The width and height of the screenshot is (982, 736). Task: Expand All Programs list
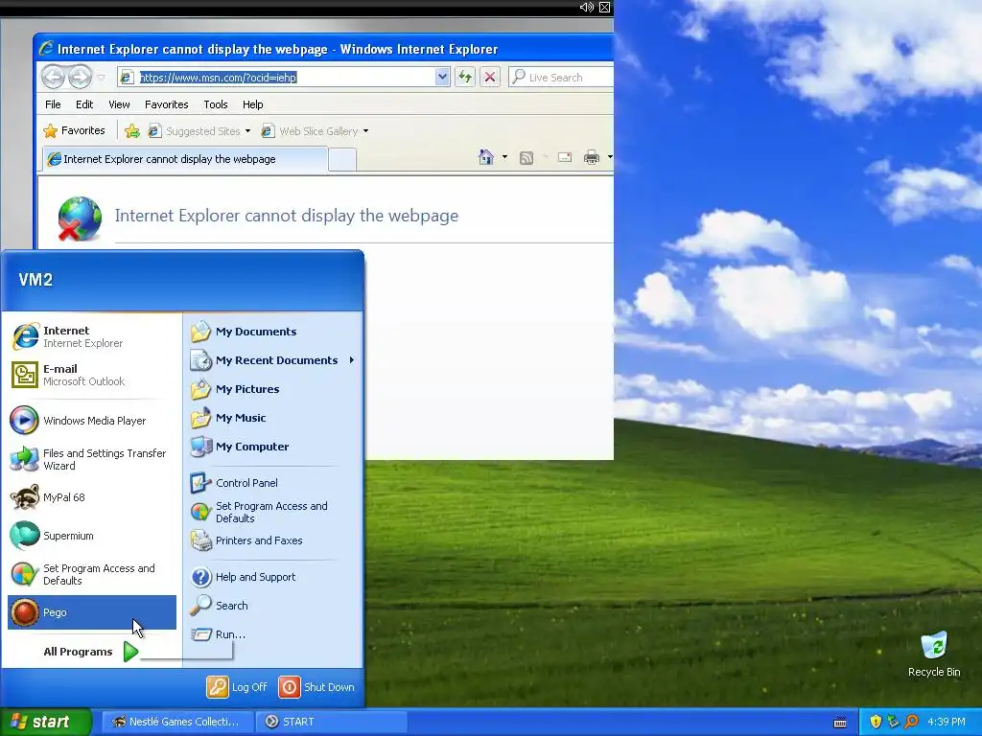[x=91, y=652]
